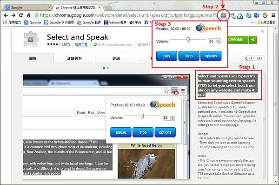Click the green Chrome install button
The height and width of the screenshot is (185, 279).
tap(238, 40)
